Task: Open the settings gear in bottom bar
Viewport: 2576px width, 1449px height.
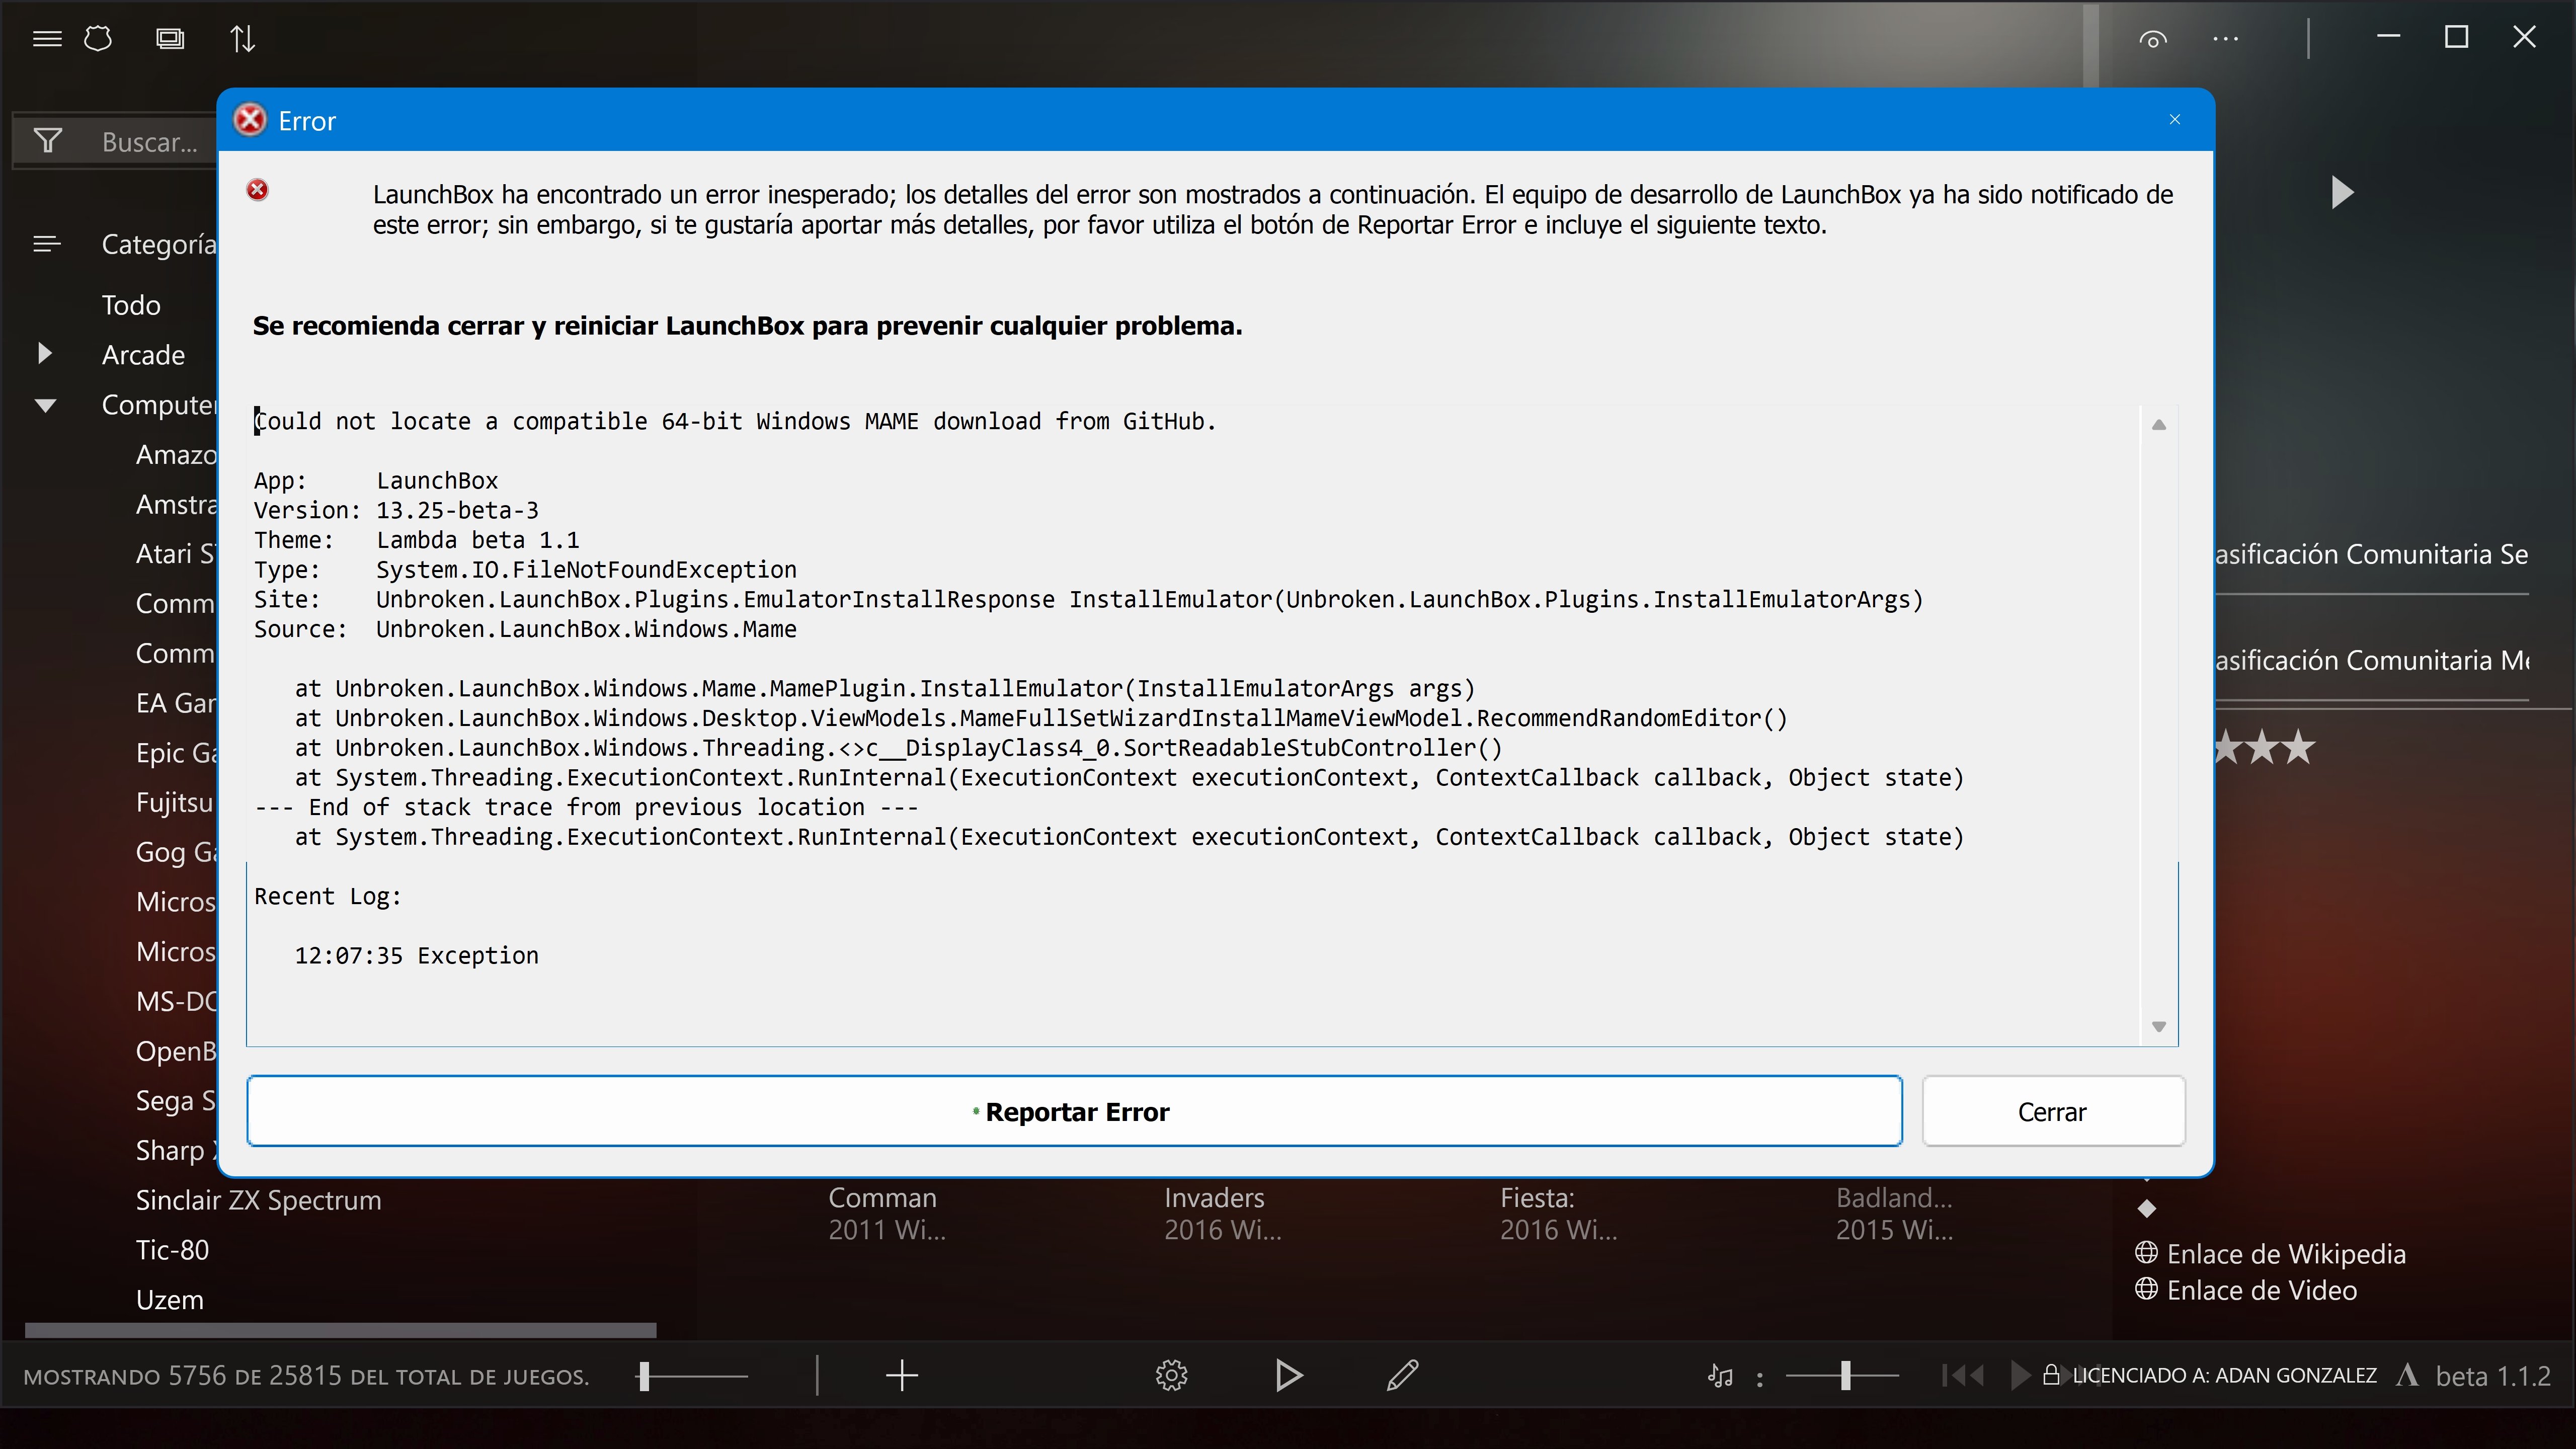Action: point(1171,1376)
